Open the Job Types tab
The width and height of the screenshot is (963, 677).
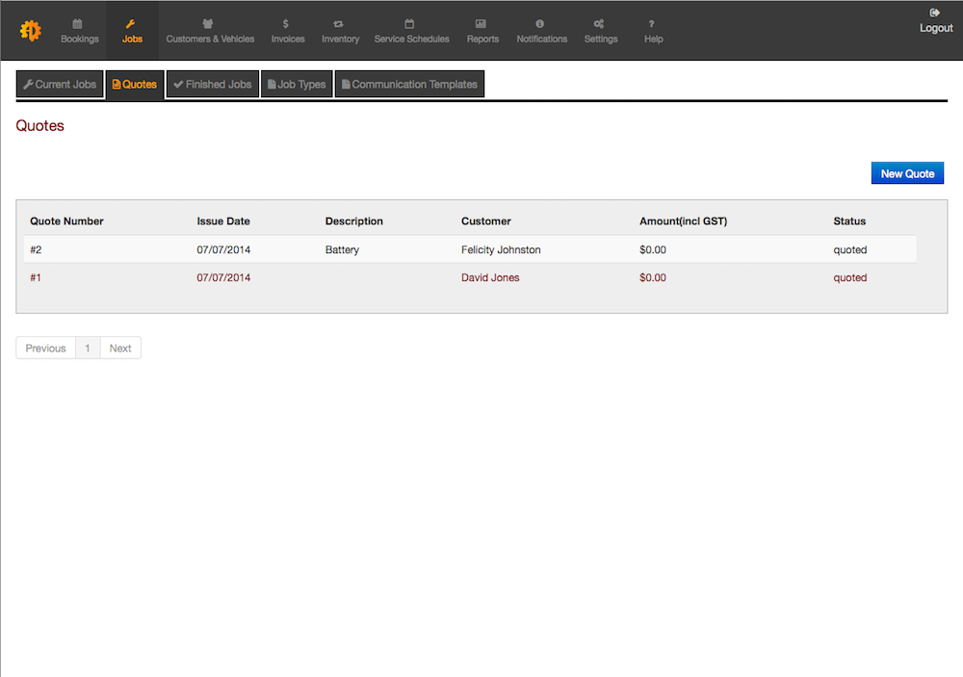click(297, 85)
